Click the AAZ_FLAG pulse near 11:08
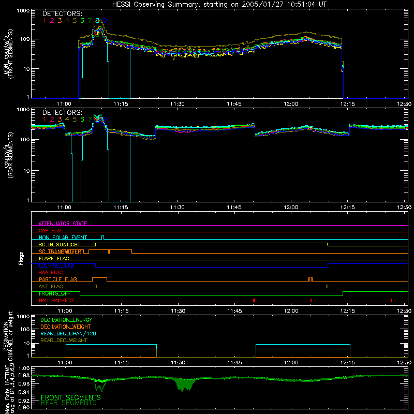 pyautogui.click(x=96, y=286)
